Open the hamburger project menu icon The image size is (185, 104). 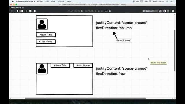tap(12, 11)
